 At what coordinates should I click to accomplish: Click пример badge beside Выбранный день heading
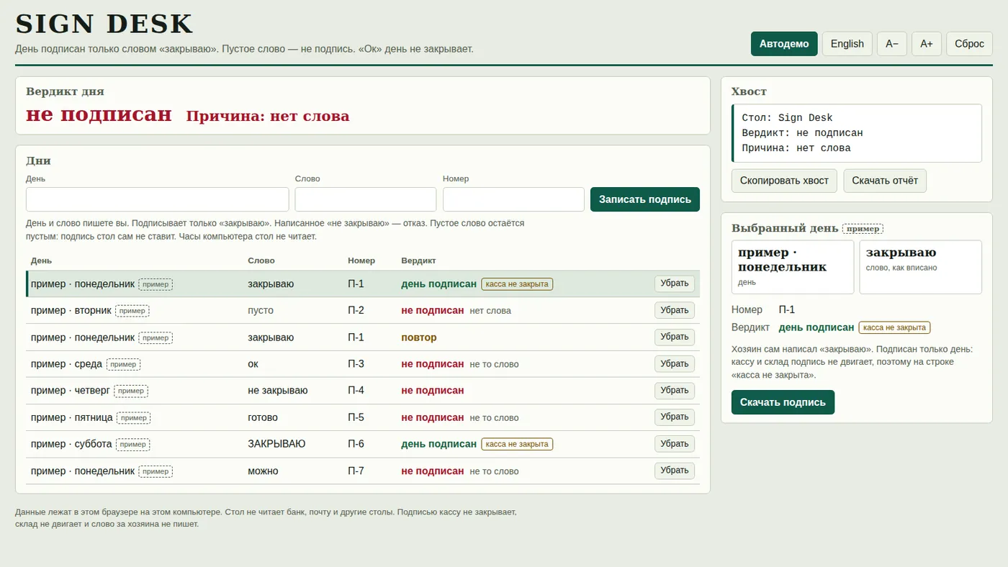(863, 229)
